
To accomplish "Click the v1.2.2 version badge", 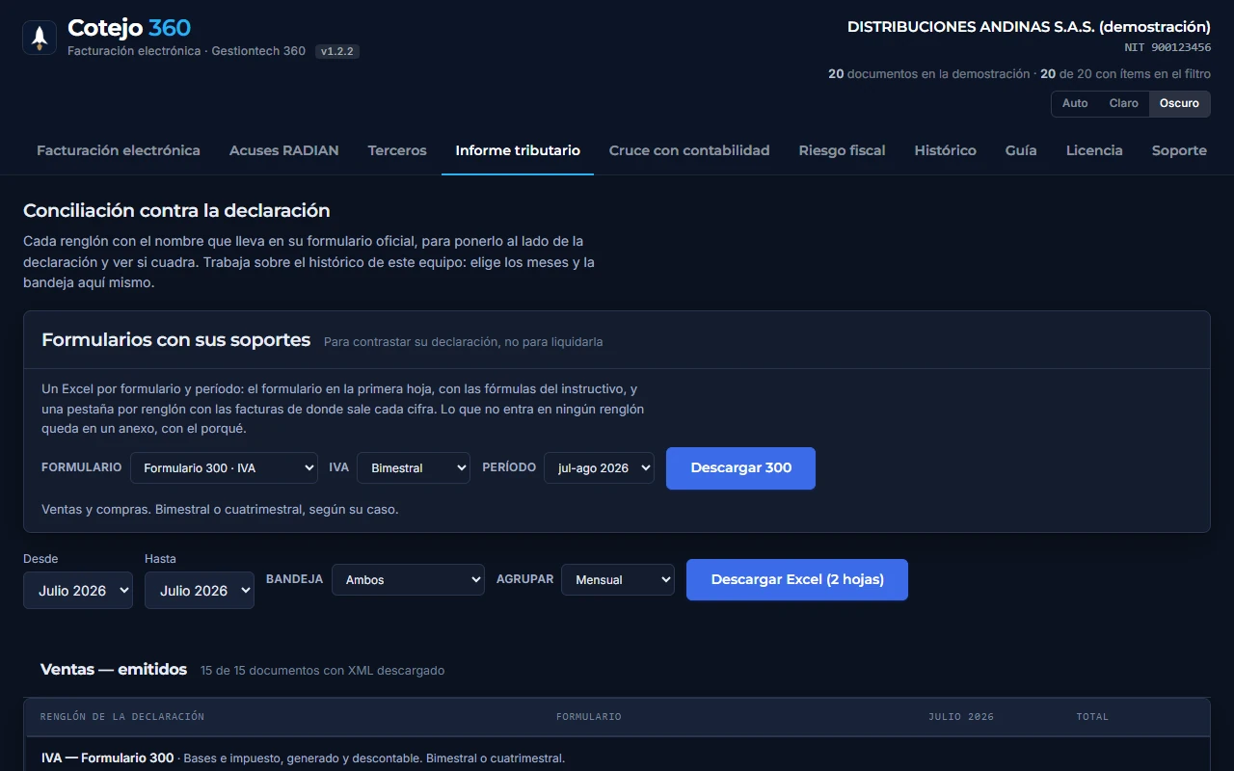I will coord(337,51).
